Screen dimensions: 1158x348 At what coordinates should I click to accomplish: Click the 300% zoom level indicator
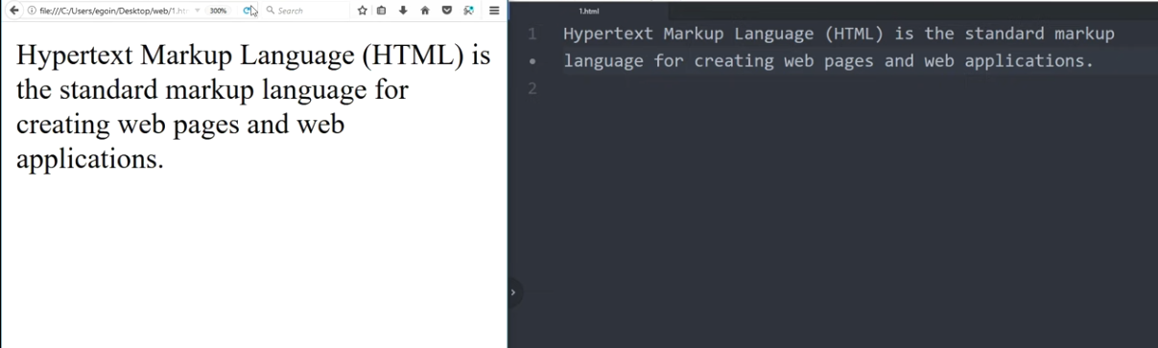218,11
